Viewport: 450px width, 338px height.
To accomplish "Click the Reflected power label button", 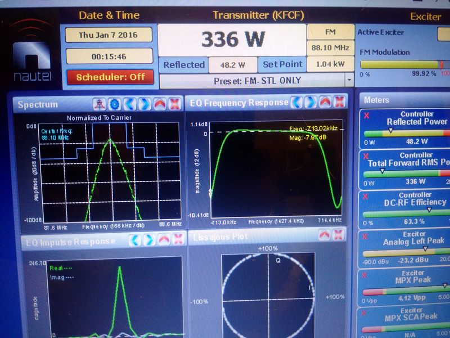I will click(183, 65).
